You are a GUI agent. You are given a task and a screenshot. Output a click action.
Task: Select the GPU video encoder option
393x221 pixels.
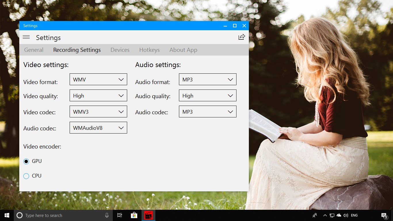(26, 161)
